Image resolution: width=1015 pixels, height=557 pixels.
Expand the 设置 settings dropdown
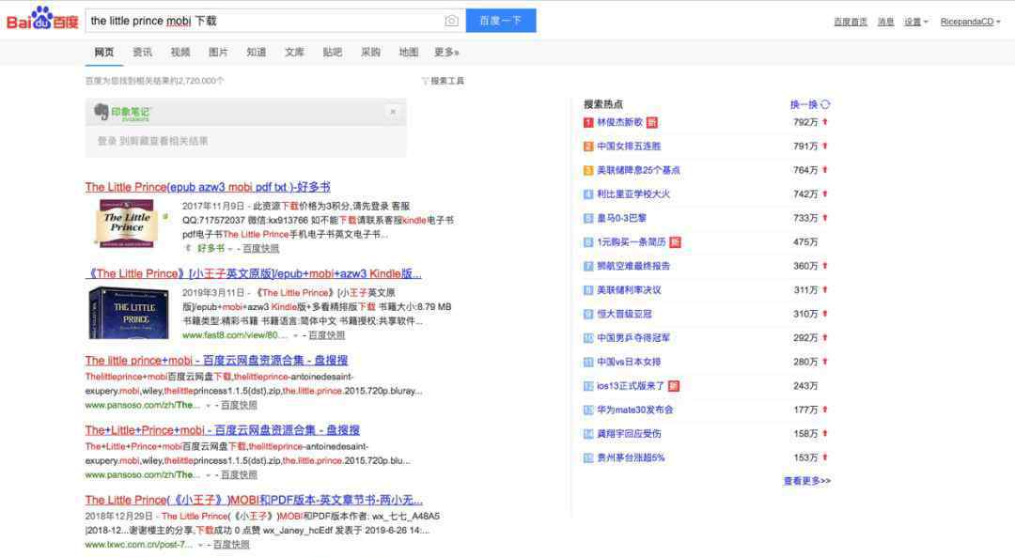pos(916,22)
